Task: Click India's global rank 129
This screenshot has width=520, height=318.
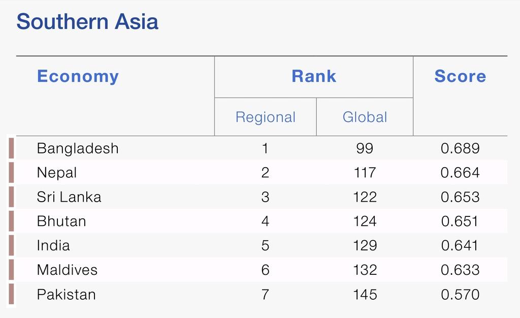Action: [x=365, y=245]
